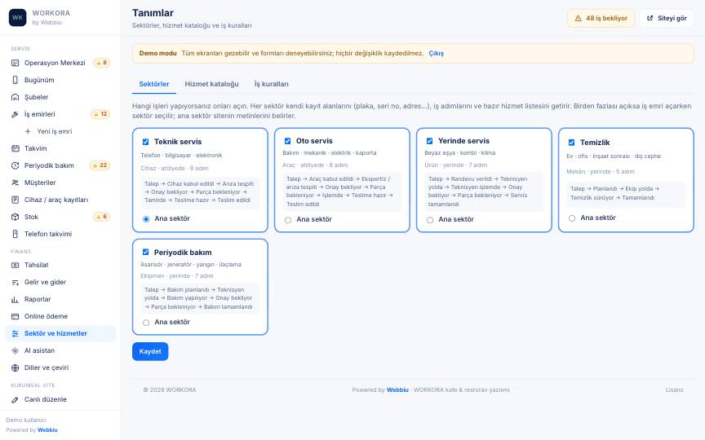Screen dimensions: 705x440
Task: Click the Takvim calendar icon
Action: (15, 148)
